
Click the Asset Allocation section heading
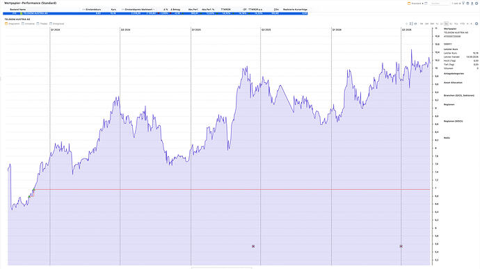453,83
